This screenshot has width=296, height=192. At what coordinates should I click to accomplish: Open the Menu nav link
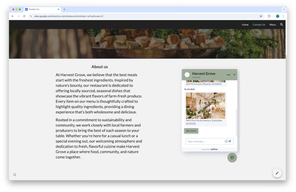tap(273, 25)
